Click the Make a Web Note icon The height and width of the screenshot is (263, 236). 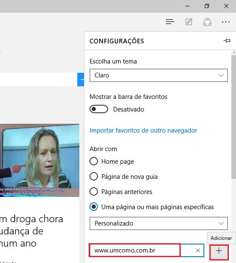(x=189, y=22)
